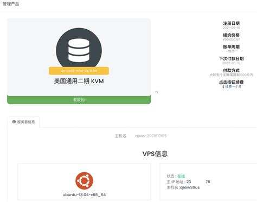Click the Ubuntu logo icon
The height and width of the screenshot is (202, 257).
(84, 181)
